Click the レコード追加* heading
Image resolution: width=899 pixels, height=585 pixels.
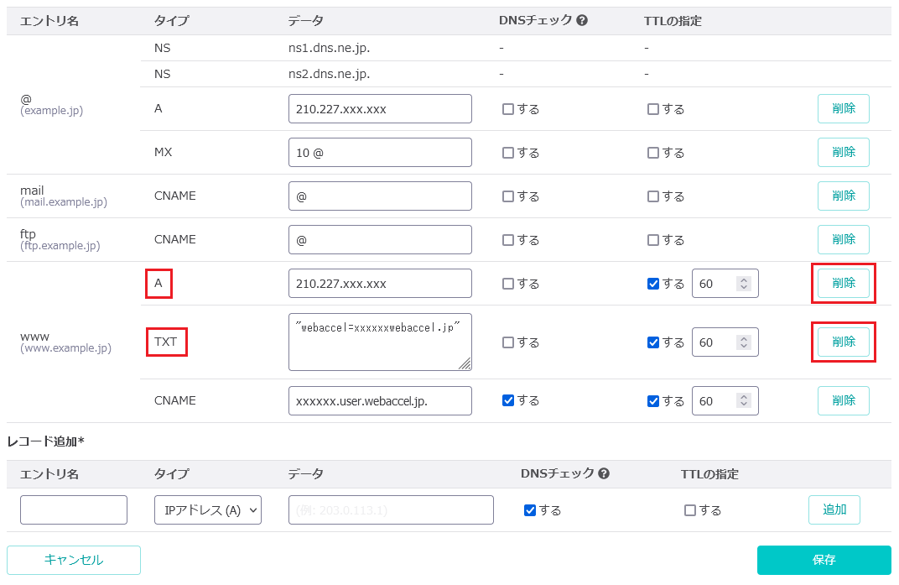[x=46, y=441]
